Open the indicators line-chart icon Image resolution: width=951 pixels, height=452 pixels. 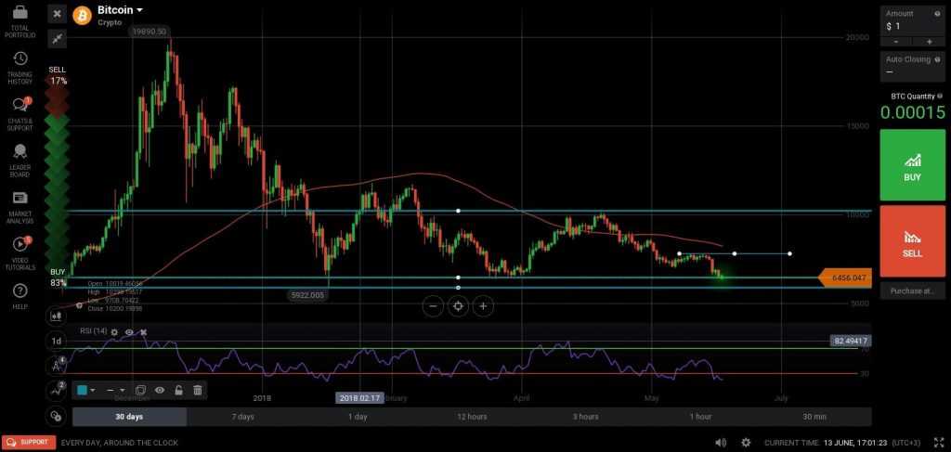(x=57, y=391)
